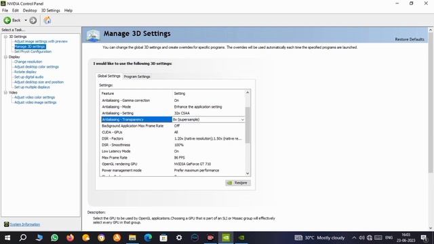
Task: Click active NVIDIA Control Panel taskbar icon
Action: tap(226, 238)
